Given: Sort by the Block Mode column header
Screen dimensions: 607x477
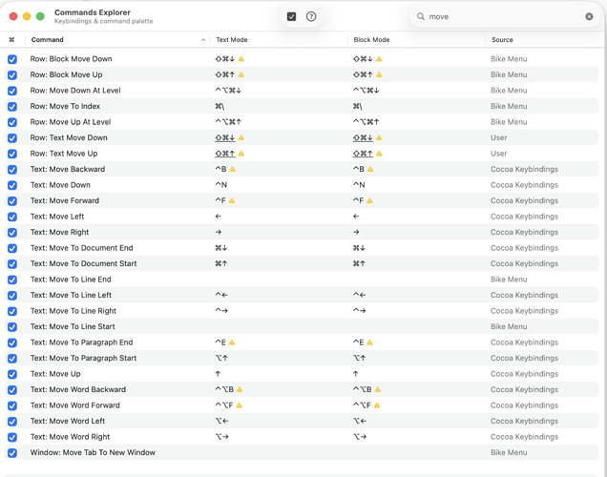Looking at the screenshot, I should pyautogui.click(x=371, y=40).
